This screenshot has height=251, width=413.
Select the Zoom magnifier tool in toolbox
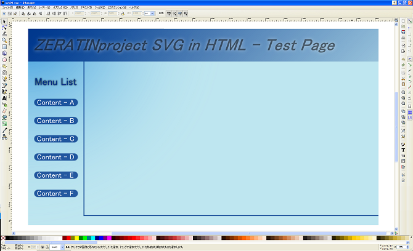click(x=4, y=41)
